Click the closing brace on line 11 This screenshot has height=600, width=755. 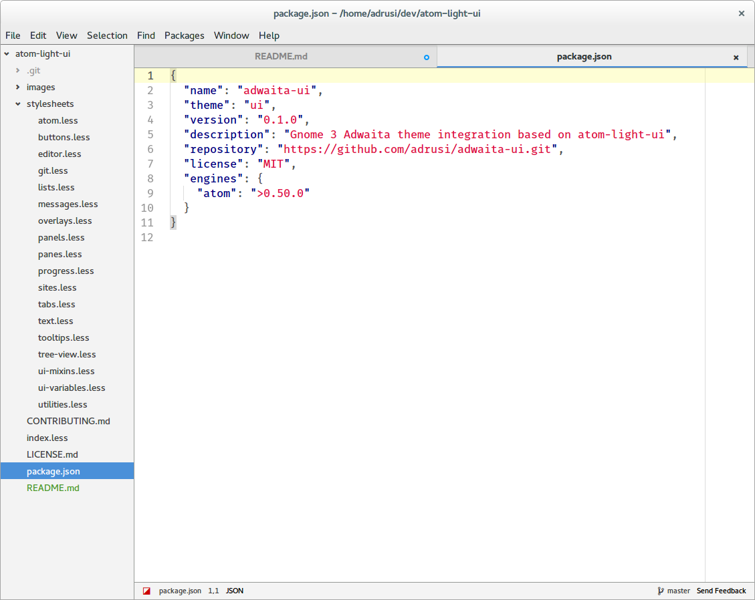click(173, 222)
